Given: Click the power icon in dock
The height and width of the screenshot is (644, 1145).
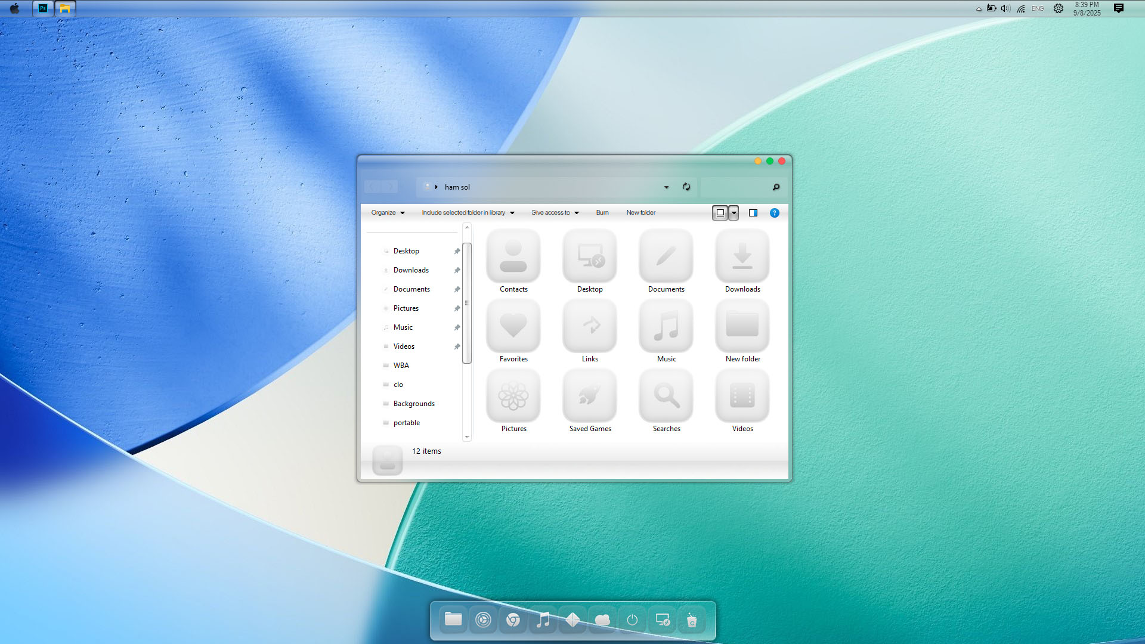Looking at the screenshot, I should [x=632, y=620].
